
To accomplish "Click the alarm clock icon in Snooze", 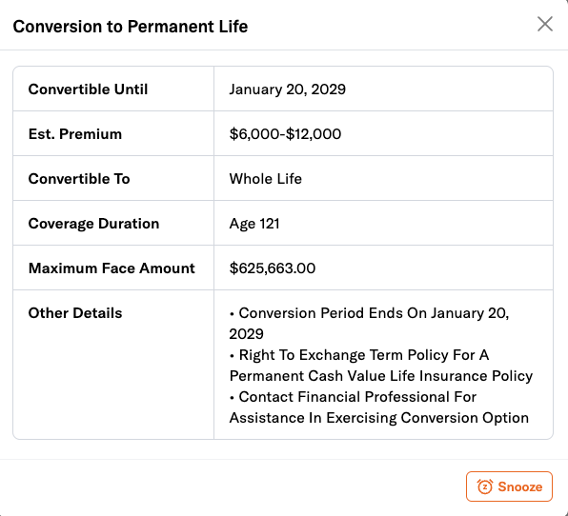I will coord(485,486).
